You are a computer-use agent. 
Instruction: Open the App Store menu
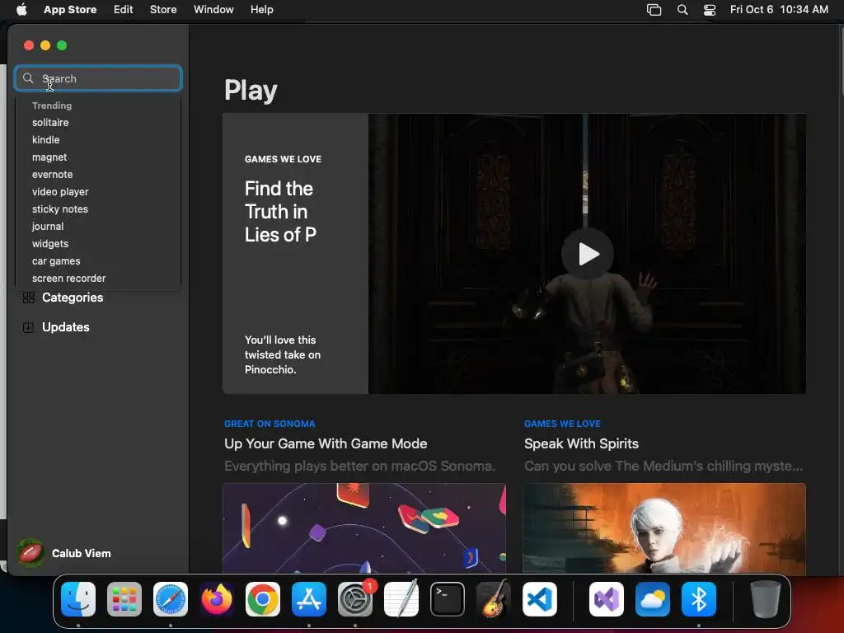coord(70,10)
